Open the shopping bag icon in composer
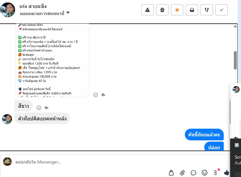 click(x=171, y=173)
